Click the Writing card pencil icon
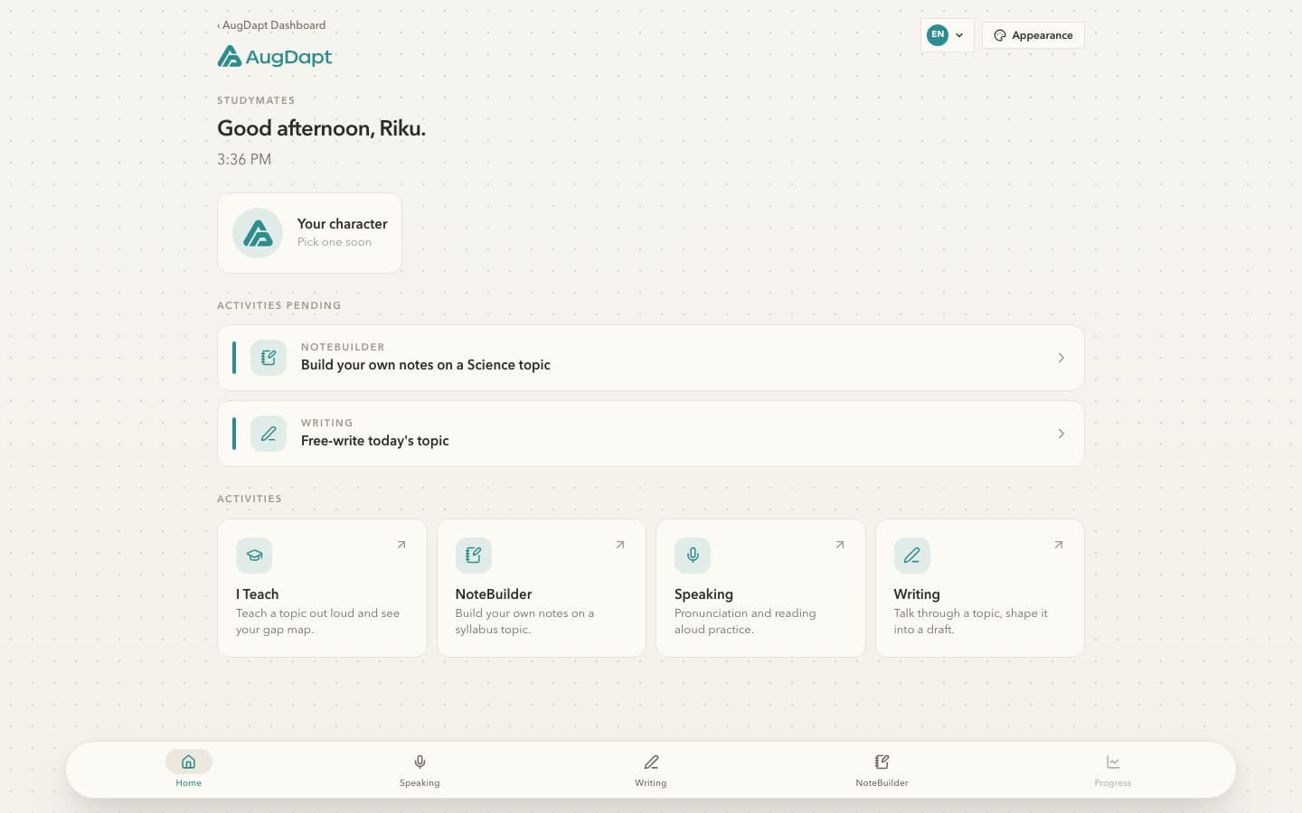Screen dimensions: 1302x813 912,556
